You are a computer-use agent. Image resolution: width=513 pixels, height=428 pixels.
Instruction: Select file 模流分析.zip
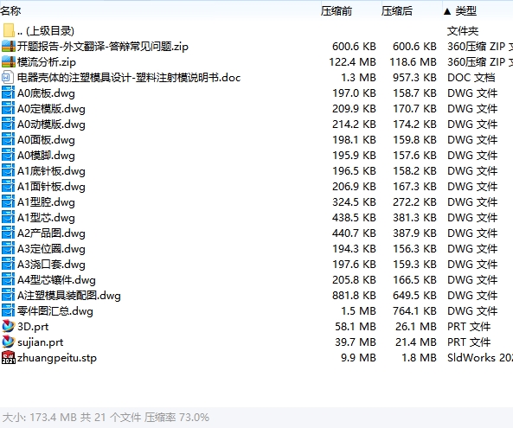point(47,62)
